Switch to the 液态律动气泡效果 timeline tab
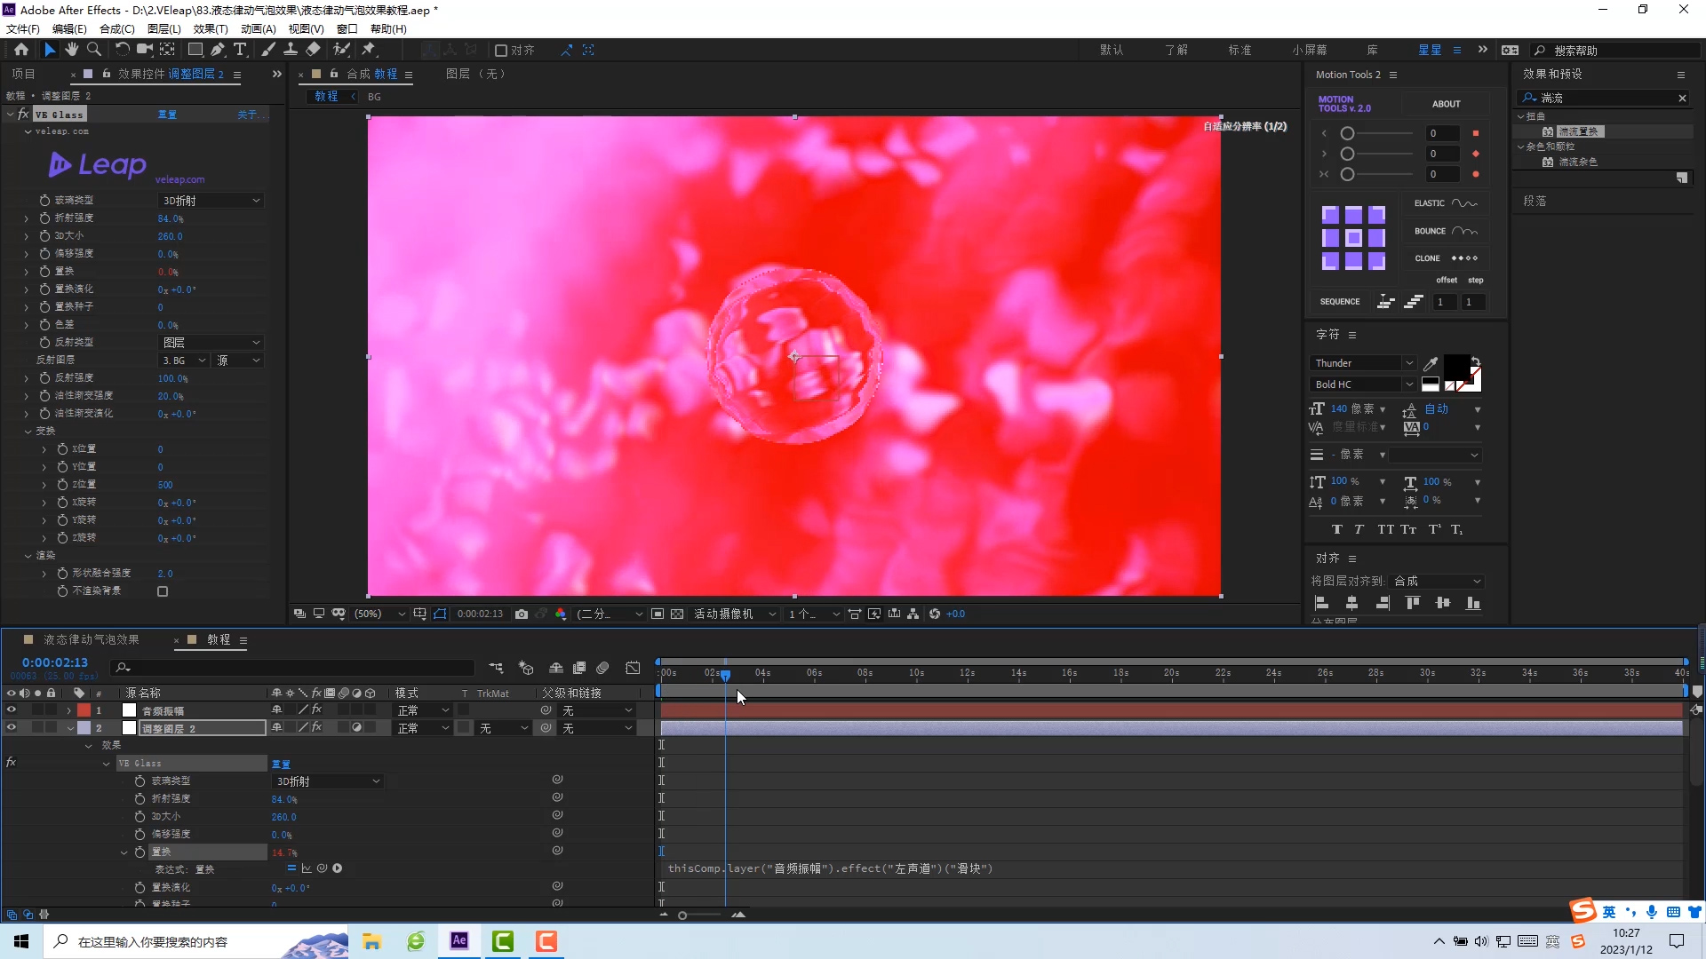 [92, 639]
